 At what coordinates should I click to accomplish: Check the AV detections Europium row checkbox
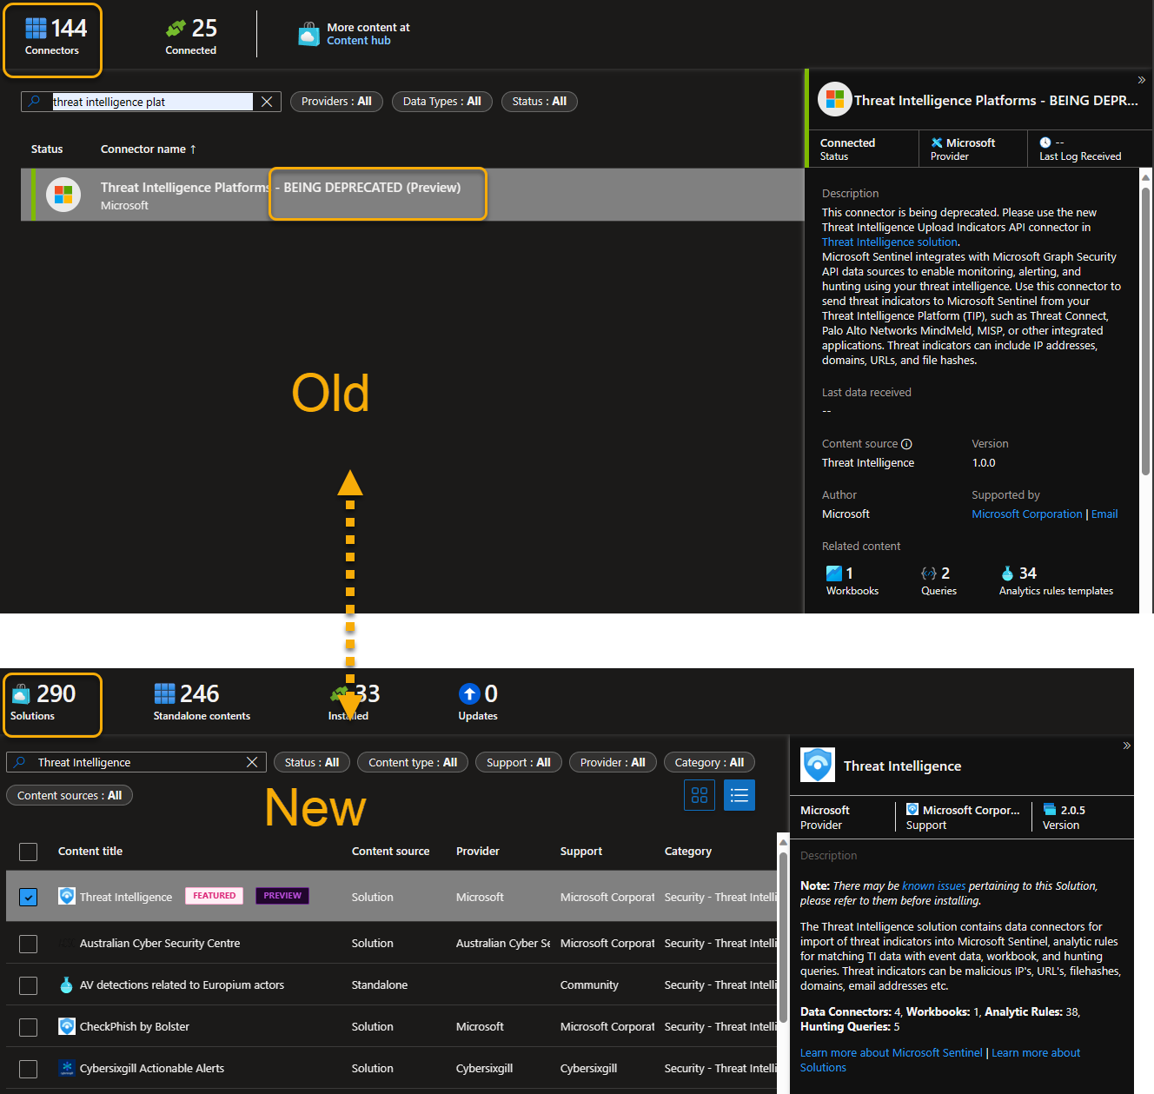29,985
